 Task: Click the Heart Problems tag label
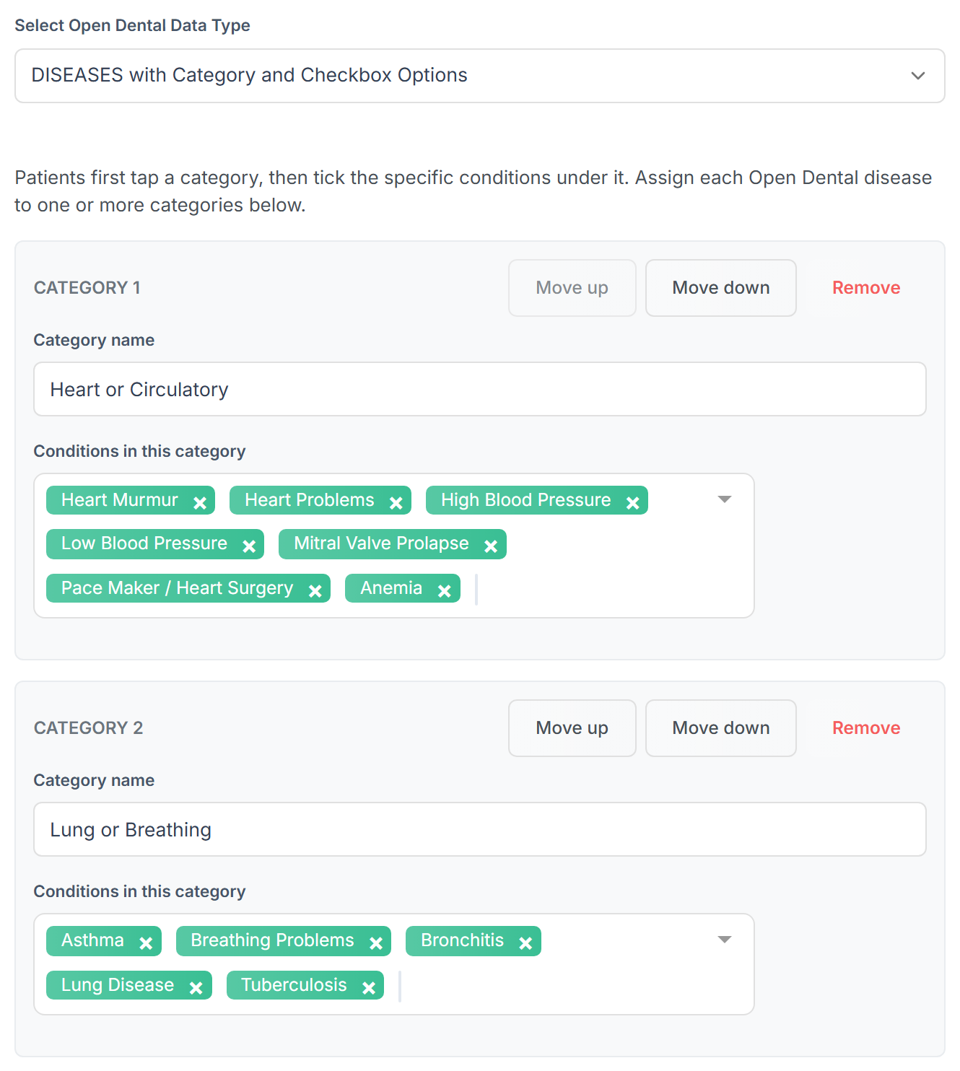310,500
